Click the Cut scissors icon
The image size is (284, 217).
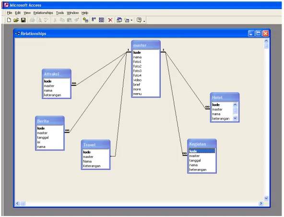[55, 20]
